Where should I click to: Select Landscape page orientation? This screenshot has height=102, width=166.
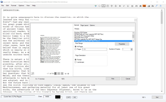76,62
